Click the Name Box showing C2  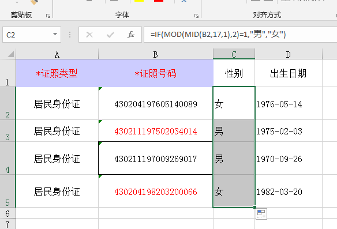point(32,35)
